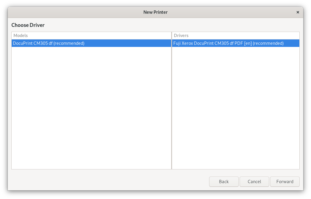The height and width of the screenshot is (199, 311).
Task: Click the "[en]" tag in the driver entry
Action: [x=248, y=43]
